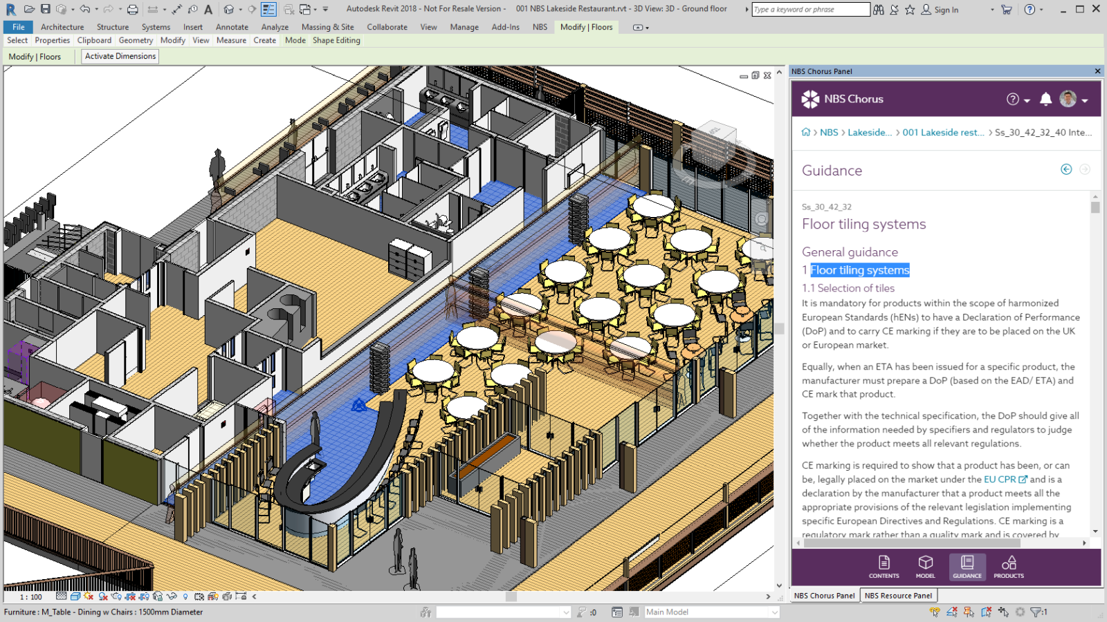1107x622 pixels.
Task: Click the Favorites star icon
Action: [910, 10]
